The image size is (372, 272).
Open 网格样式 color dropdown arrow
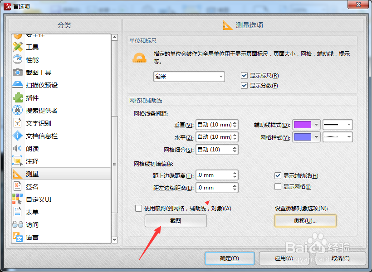tap(316, 137)
